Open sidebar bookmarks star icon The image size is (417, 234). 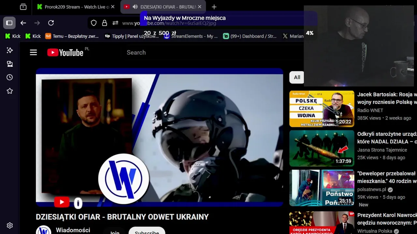click(x=10, y=91)
